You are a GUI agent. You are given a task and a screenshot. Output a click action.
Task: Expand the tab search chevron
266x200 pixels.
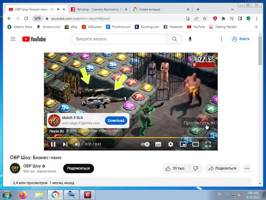click(232, 9)
